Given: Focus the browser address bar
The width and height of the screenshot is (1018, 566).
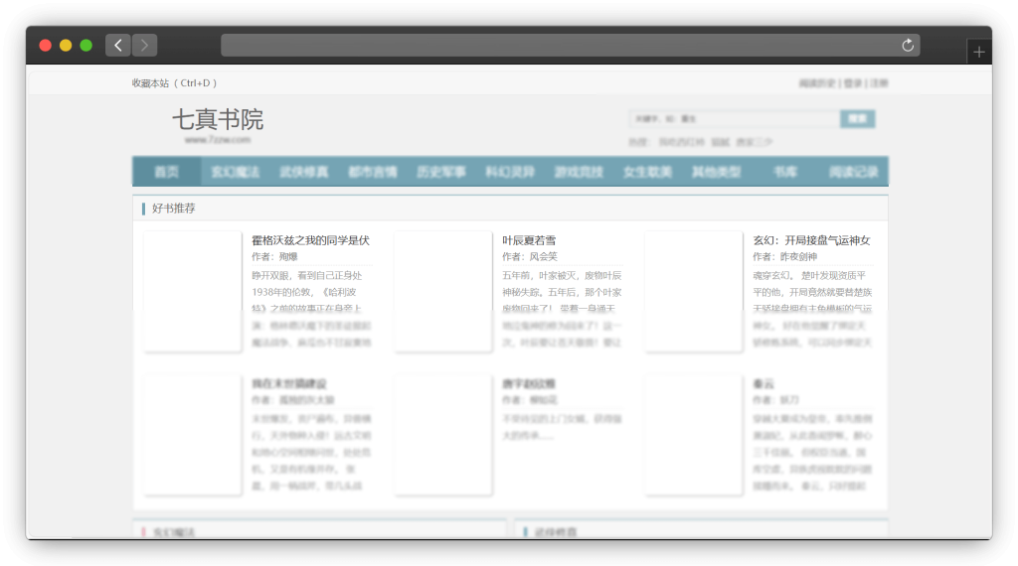Looking at the screenshot, I should coord(570,46).
